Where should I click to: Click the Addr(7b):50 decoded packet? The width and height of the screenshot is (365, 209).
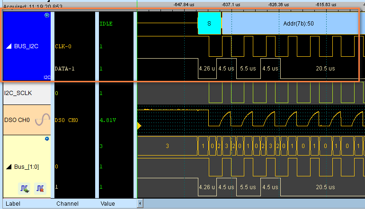click(x=294, y=23)
